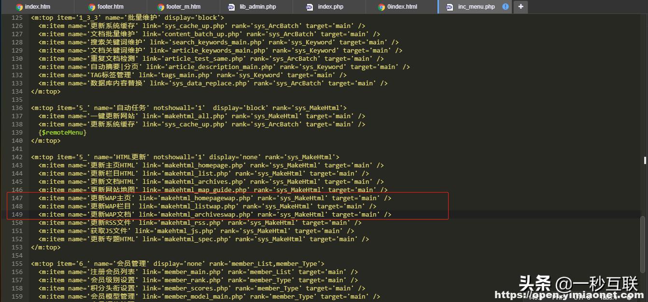Click the 'makehtml_list.php' code line
648x302 pixels.
pyautogui.click(x=204, y=173)
